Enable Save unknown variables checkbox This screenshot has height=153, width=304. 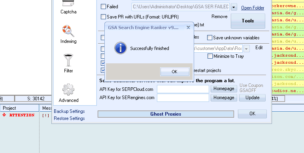pos(210,38)
